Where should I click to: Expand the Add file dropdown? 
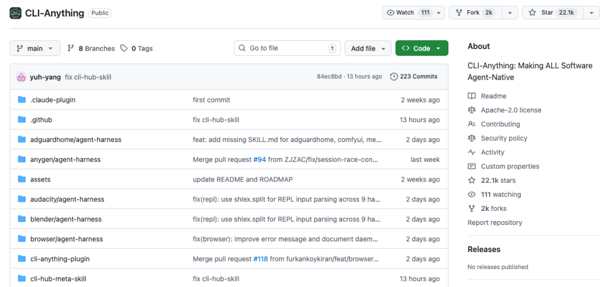click(x=368, y=48)
